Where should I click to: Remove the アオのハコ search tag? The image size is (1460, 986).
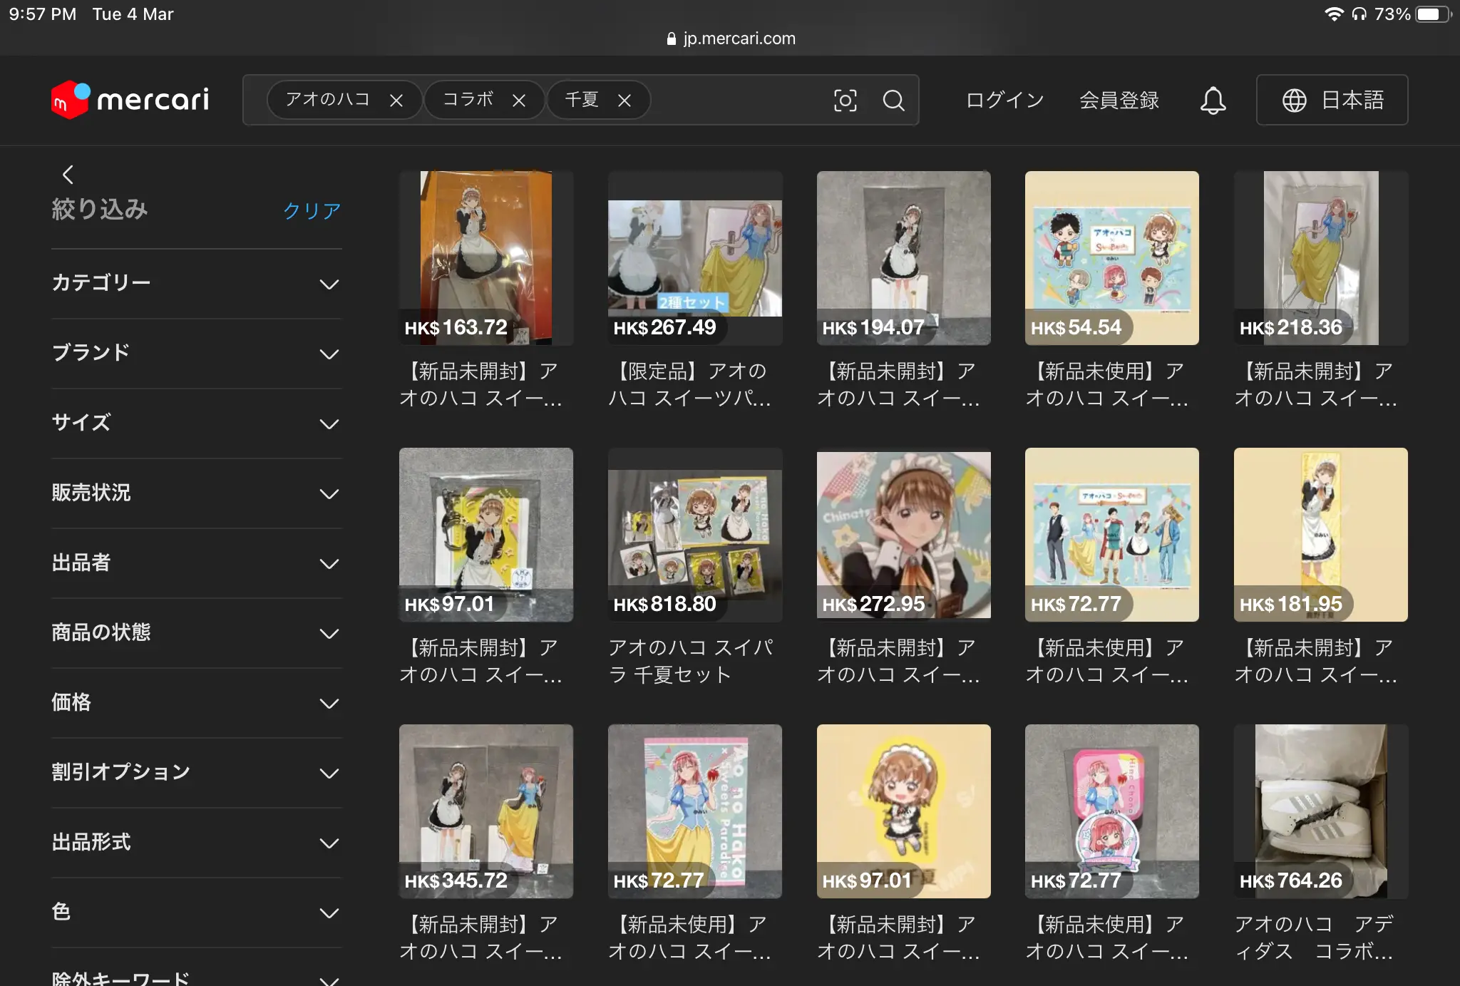tap(396, 101)
